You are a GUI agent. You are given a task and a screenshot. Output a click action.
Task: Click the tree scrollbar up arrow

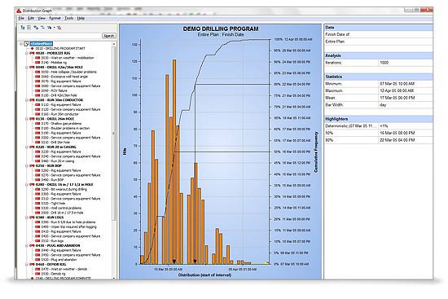tap(114, 44)
